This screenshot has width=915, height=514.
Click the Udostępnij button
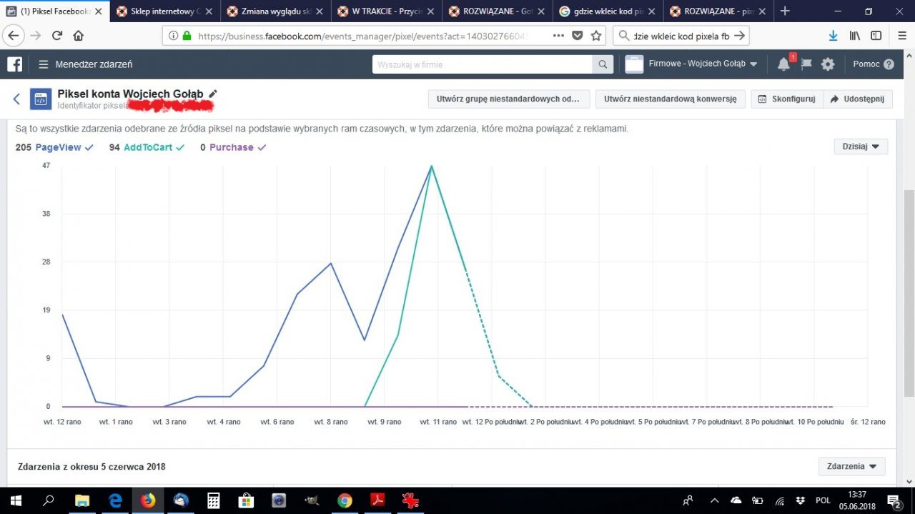(858, 99)
